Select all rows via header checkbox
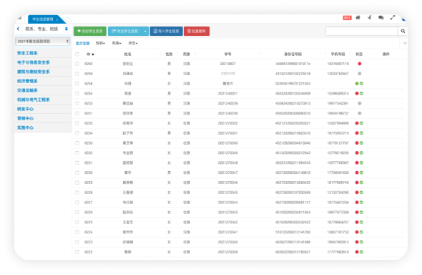Viewport: 422px width, 275px height. (77, 54)
